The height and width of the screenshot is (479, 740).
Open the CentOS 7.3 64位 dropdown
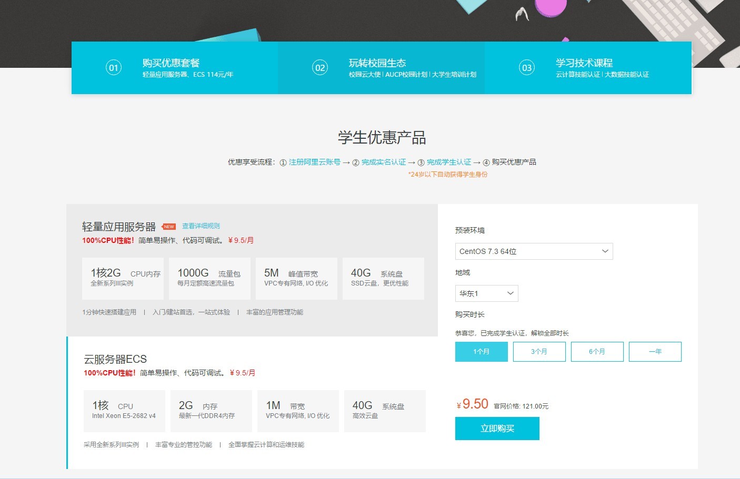(x=534, y=251)
